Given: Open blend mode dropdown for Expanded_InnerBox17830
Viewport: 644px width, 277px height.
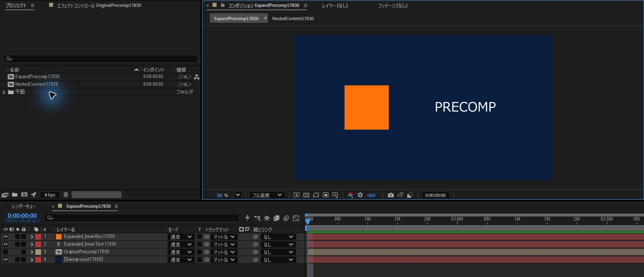Looking at the screenshot, I should pos(181,237).
